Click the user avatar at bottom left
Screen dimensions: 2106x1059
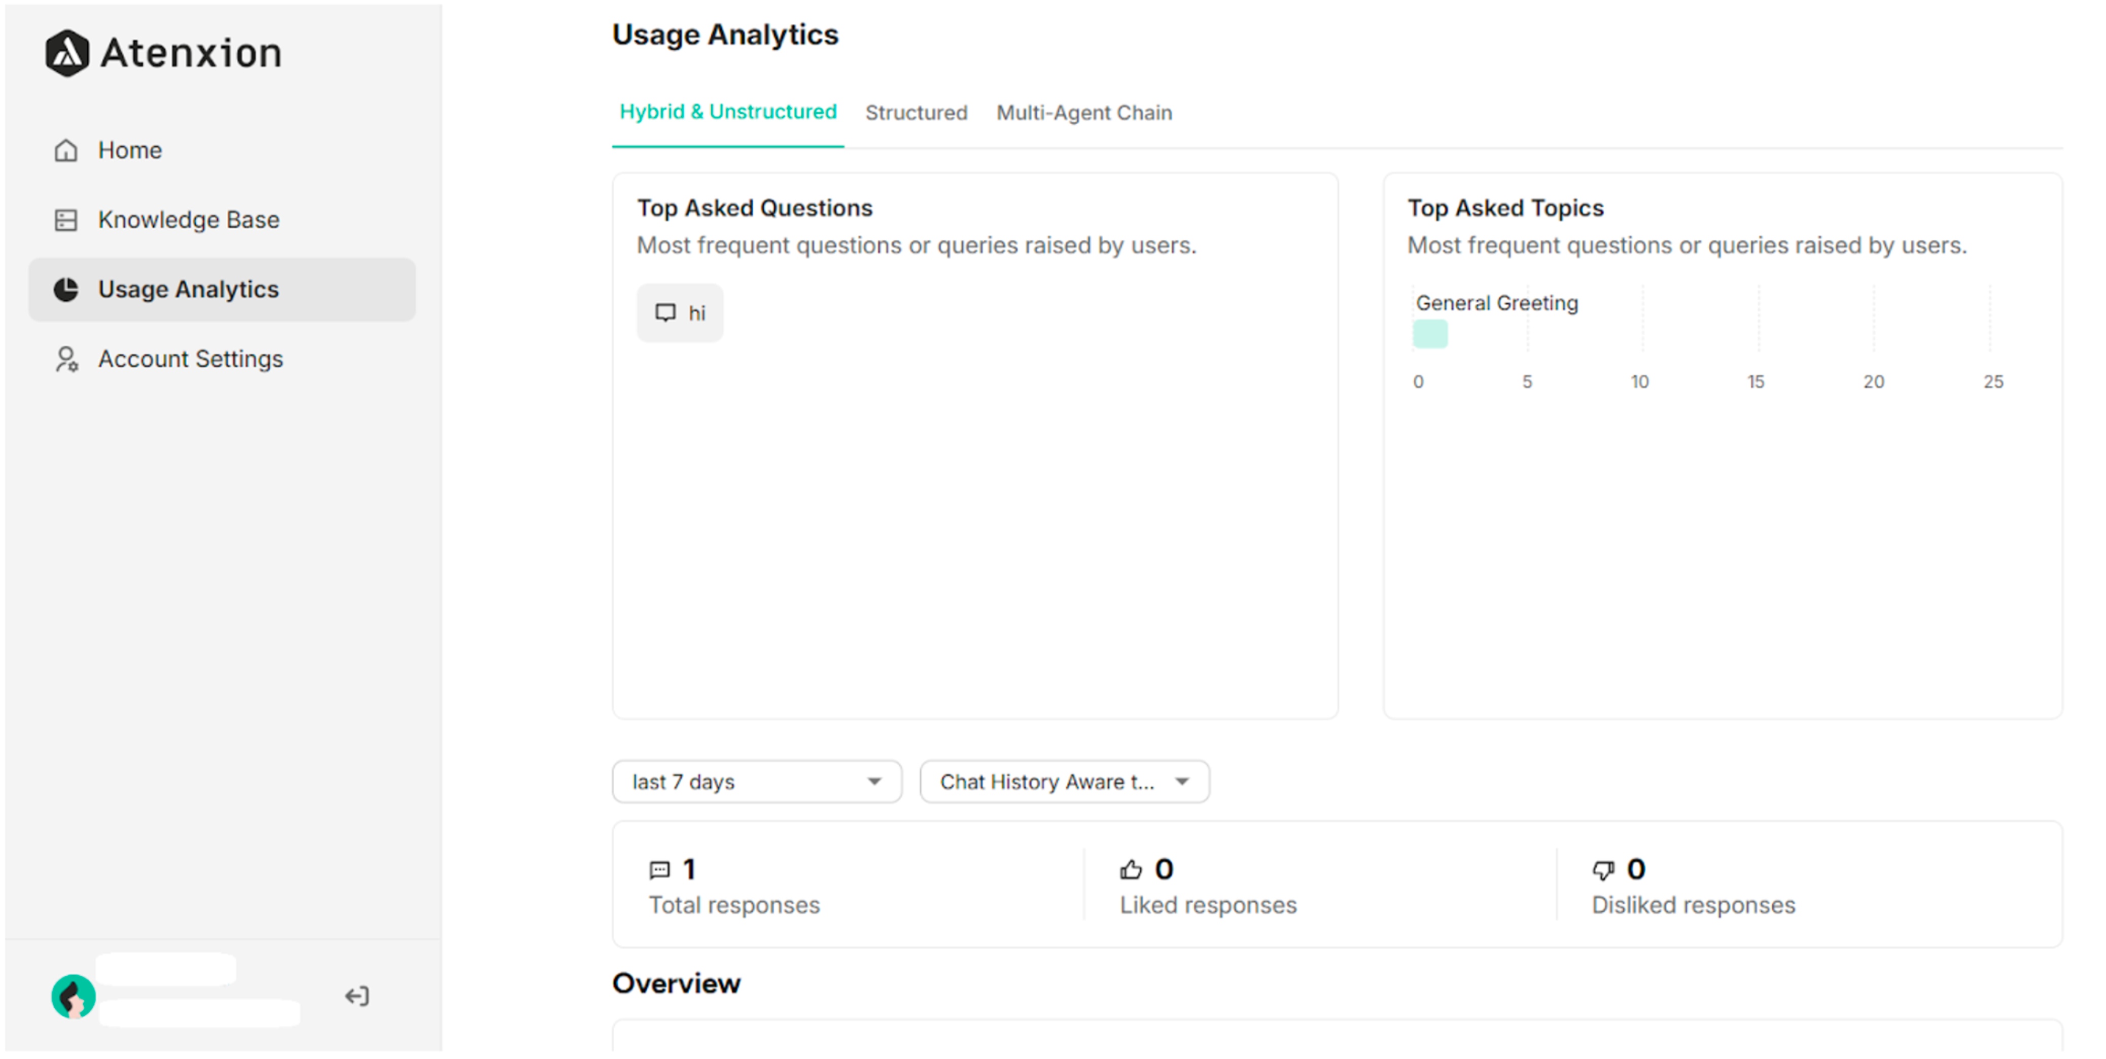coord(73,997)
